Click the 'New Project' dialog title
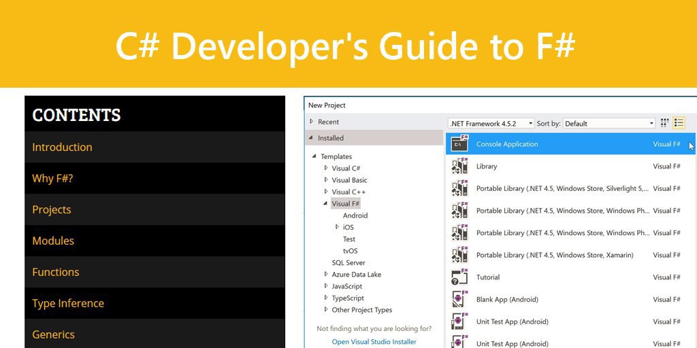 click(327, 105)
